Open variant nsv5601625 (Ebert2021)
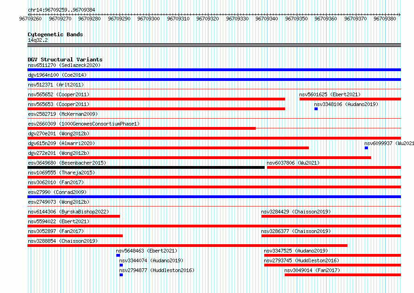The height and width of the screenshot is (293, 414). point(330,94)
